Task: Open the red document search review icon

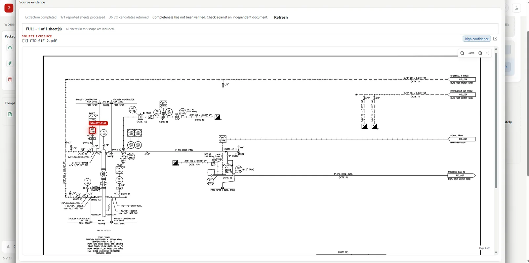Action: coord(10,80)
